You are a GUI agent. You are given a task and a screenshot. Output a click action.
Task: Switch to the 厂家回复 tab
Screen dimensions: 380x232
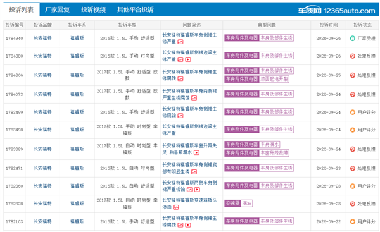(58, 9)
